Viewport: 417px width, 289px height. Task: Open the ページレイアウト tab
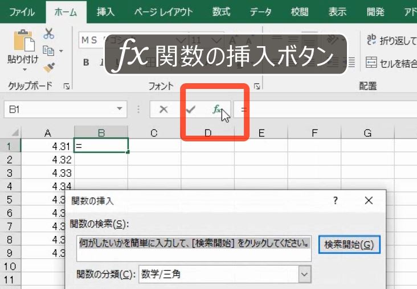point(163,12)
